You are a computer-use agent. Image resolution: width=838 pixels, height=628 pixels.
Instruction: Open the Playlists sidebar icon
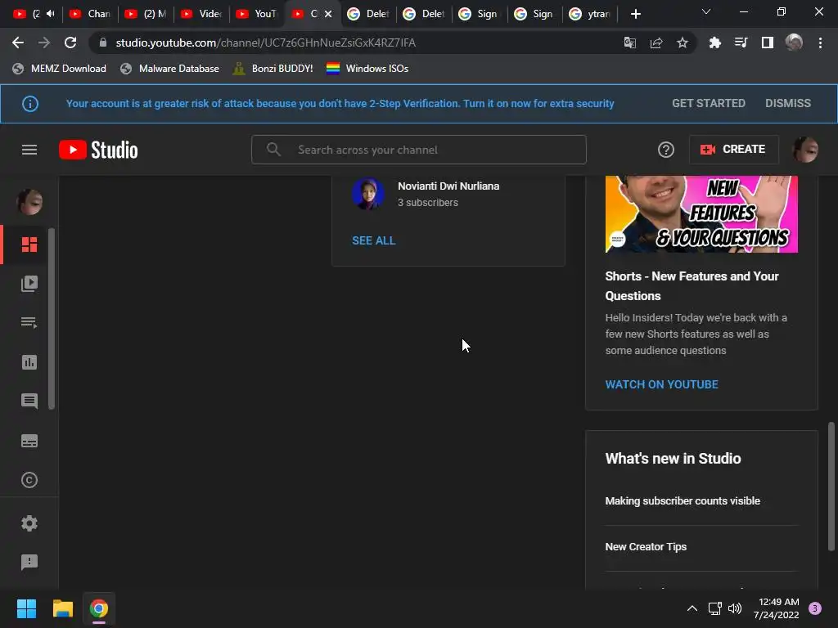pos(29,322)
